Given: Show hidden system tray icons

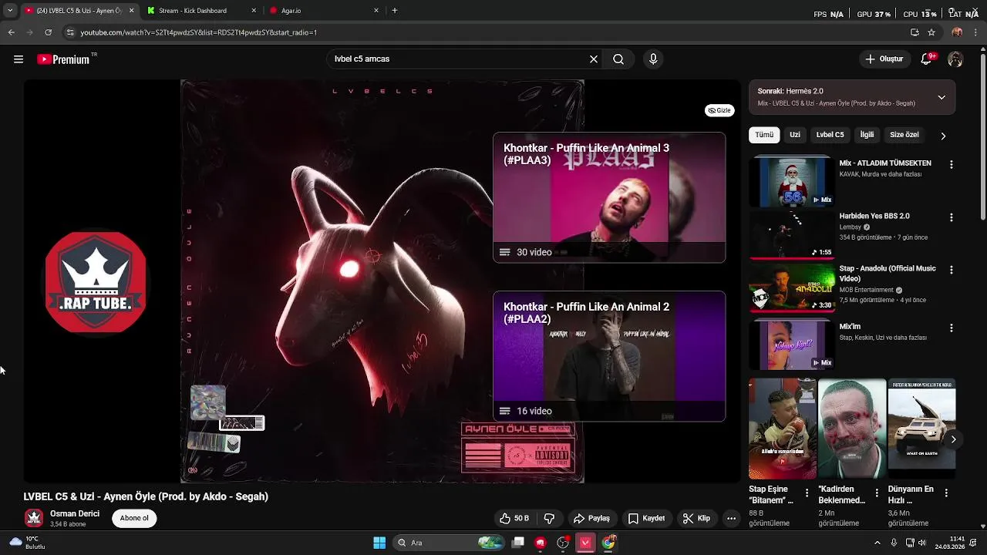Looking at the screenshot, I should point(877,543).
